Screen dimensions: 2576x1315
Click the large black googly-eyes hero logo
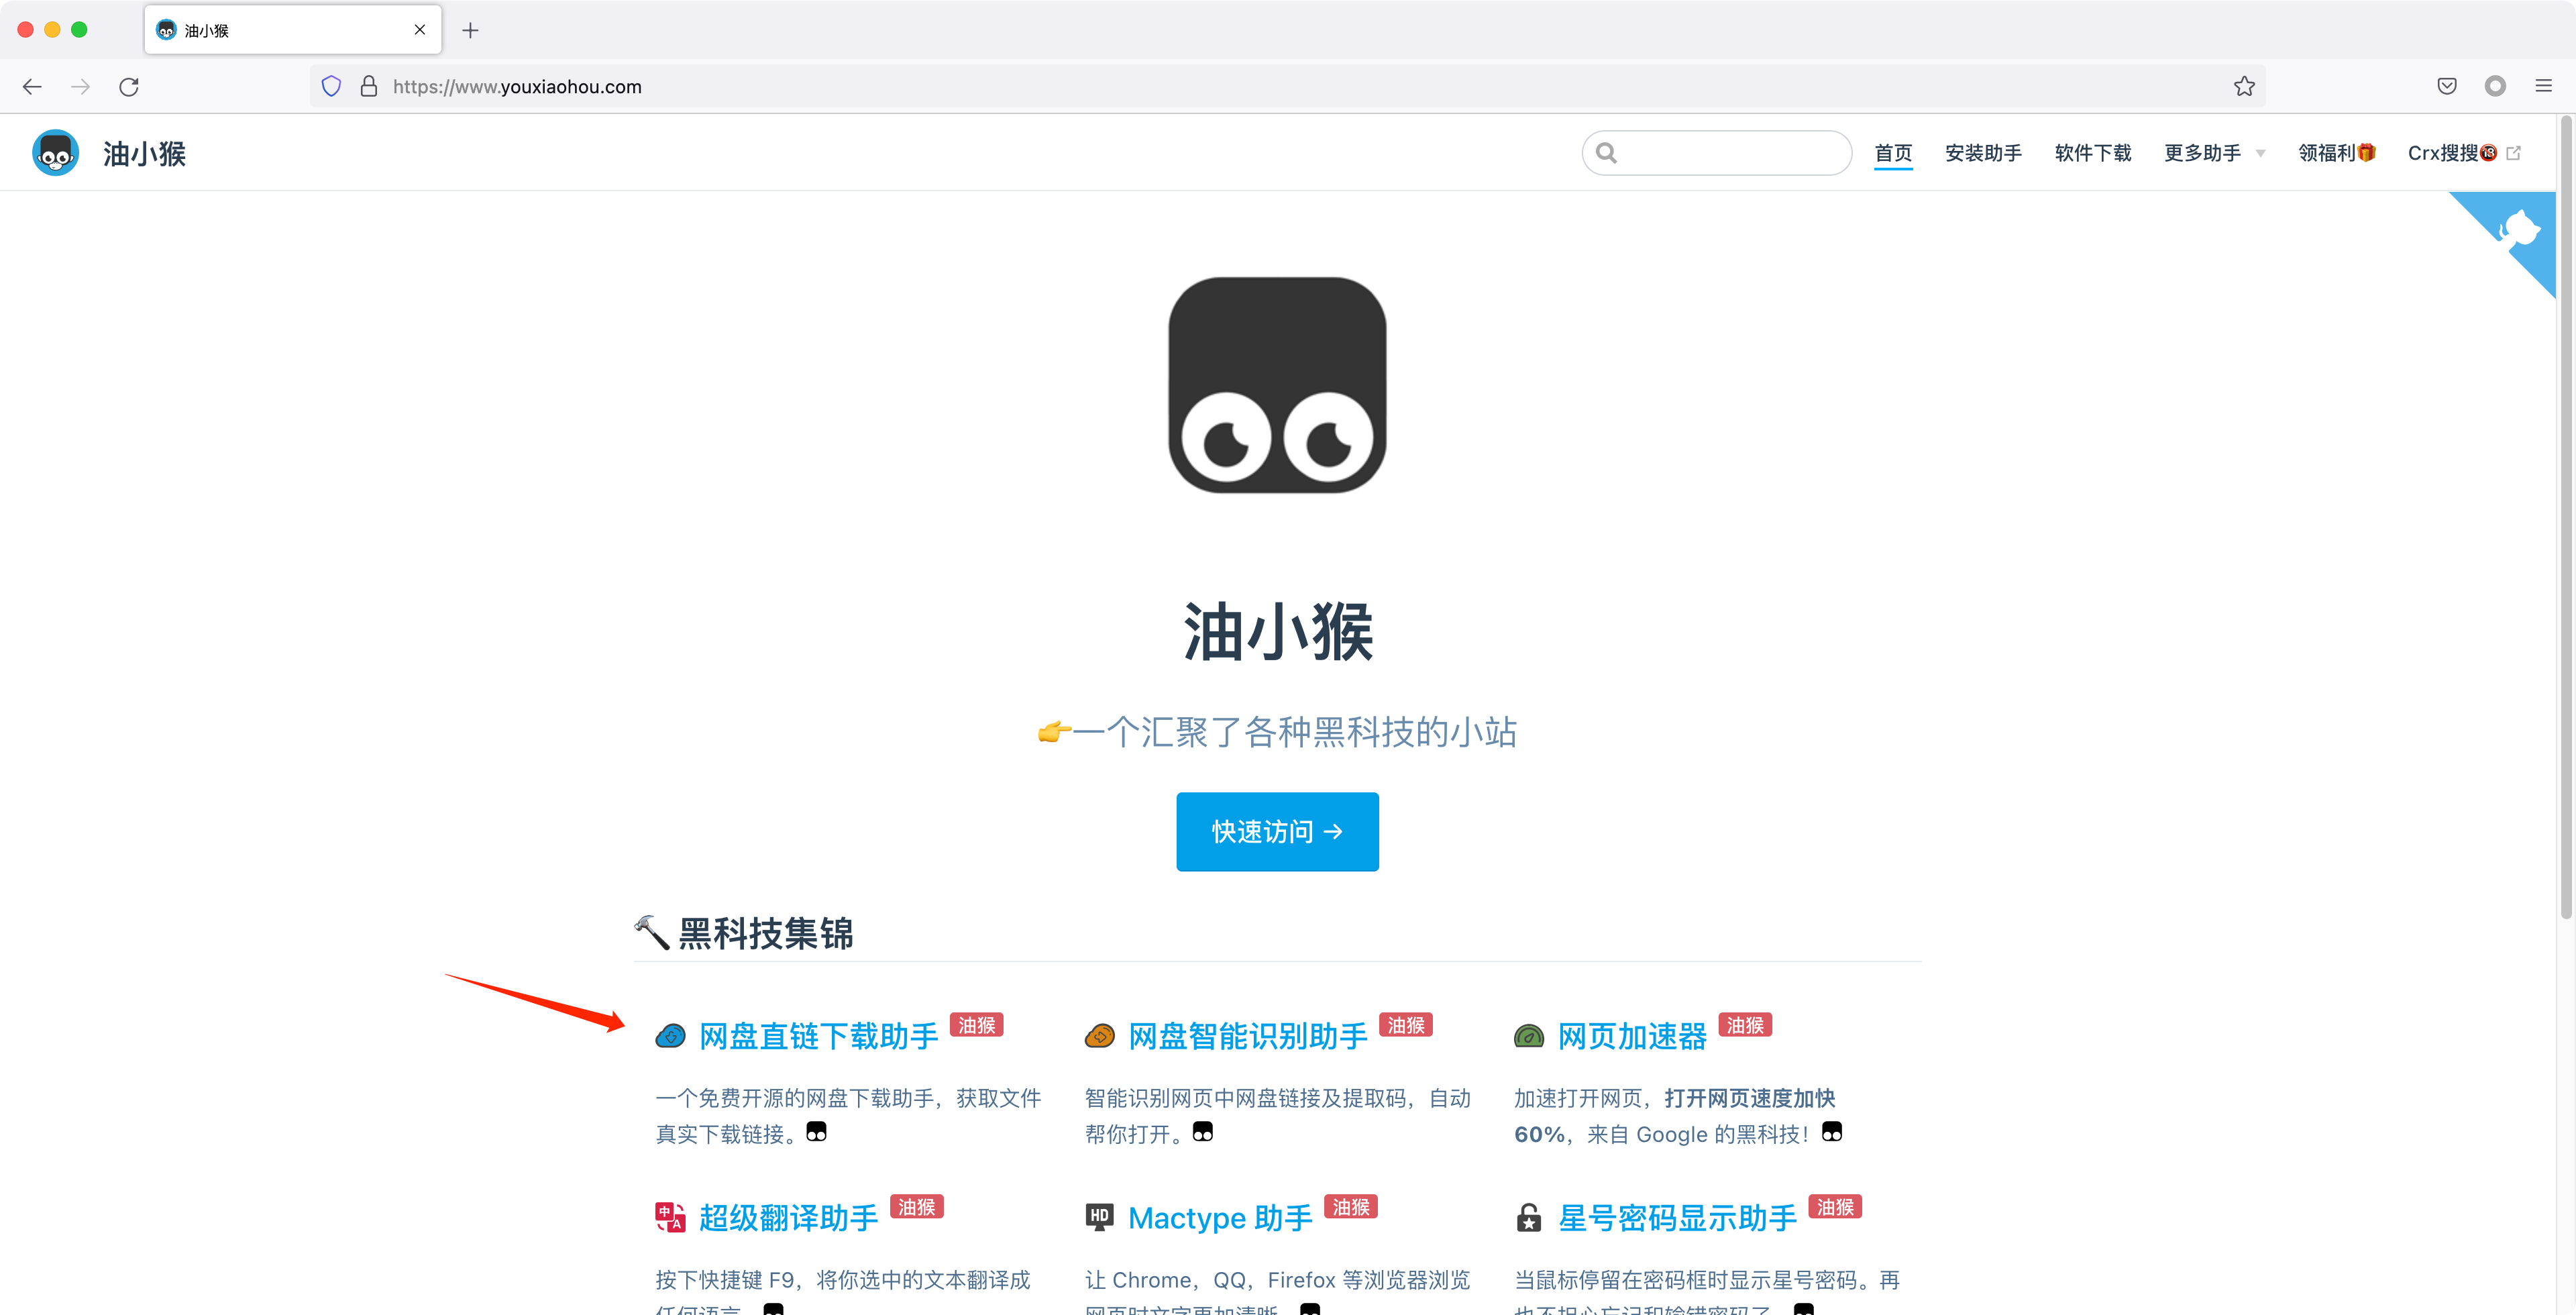tap(1277, 385)
